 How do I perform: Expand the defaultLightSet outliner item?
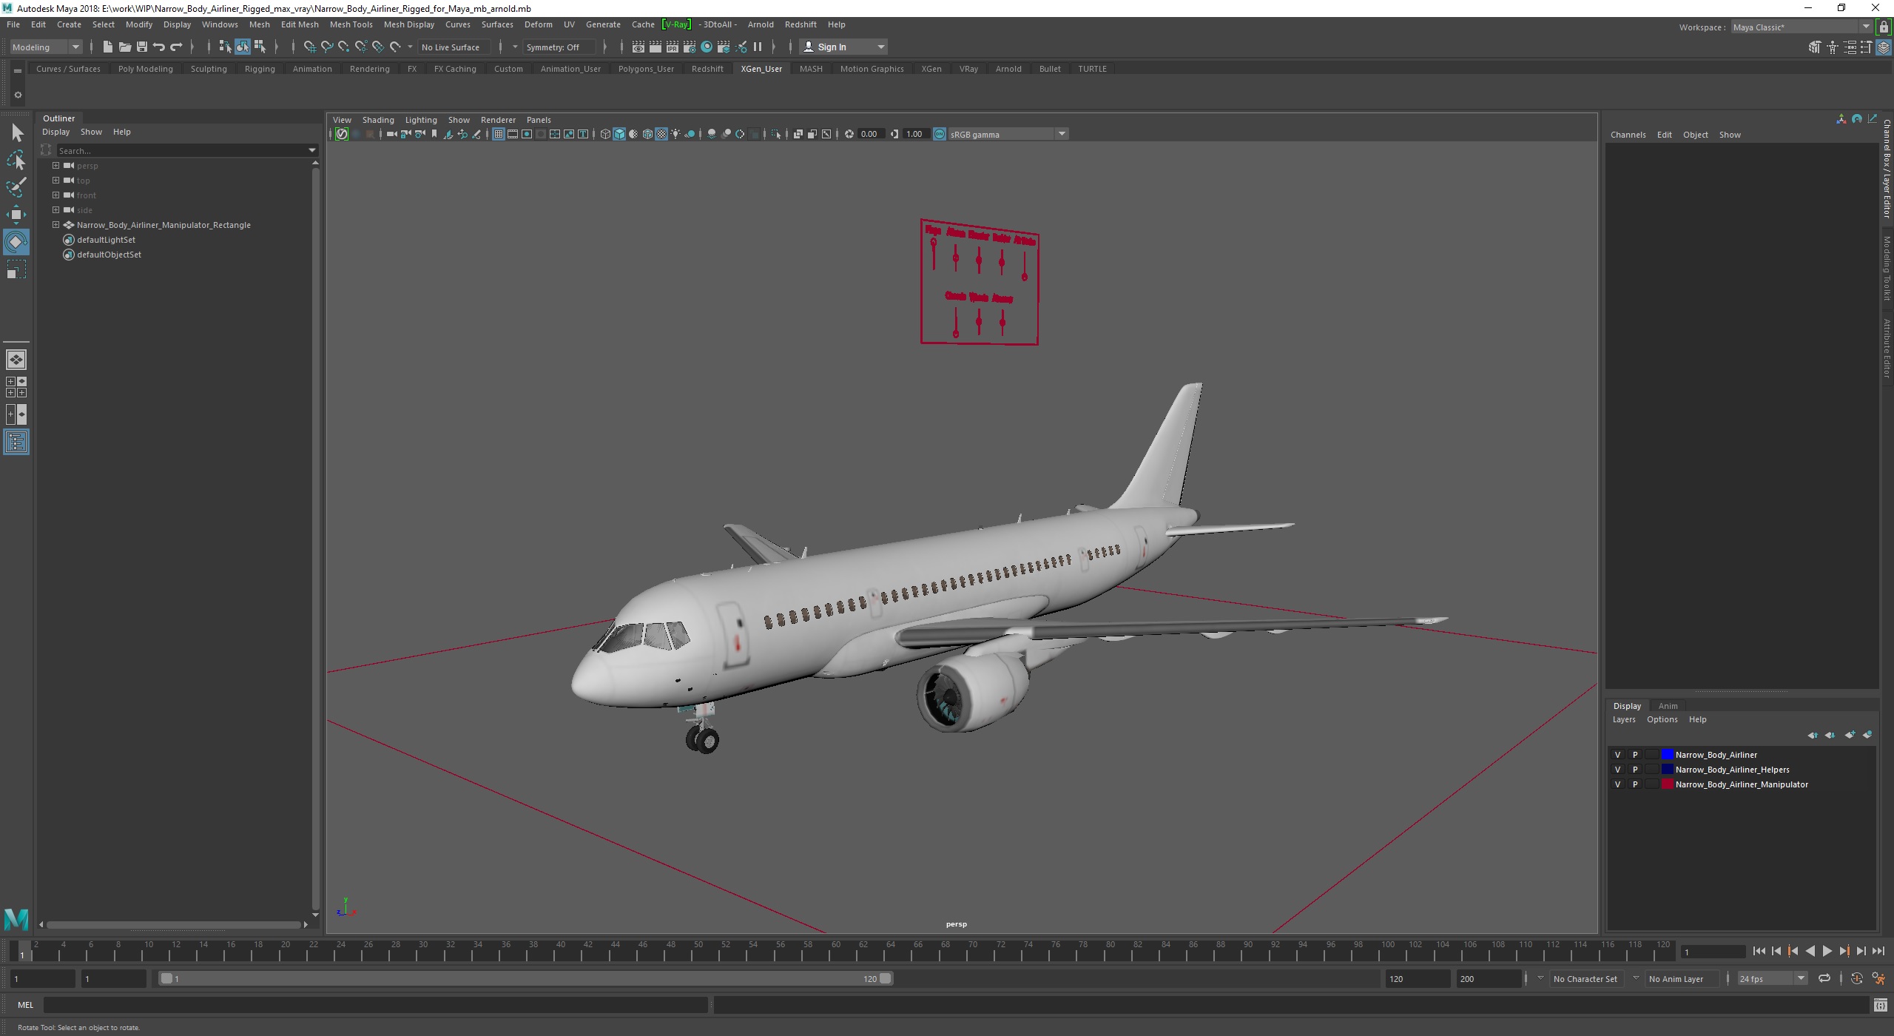pyautogui.click(x=55, y=238)
